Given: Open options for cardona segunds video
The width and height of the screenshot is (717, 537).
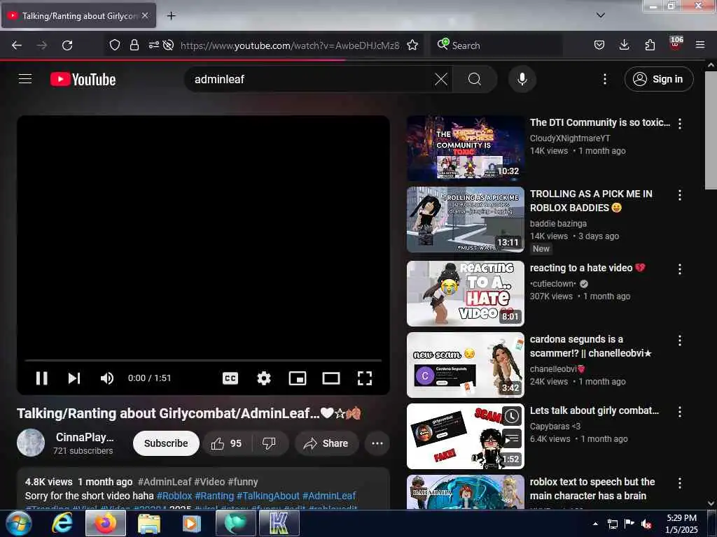Looking at the screenshot, I should coord(680,341).
